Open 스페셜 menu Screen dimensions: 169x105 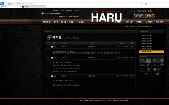coord(71,22)
